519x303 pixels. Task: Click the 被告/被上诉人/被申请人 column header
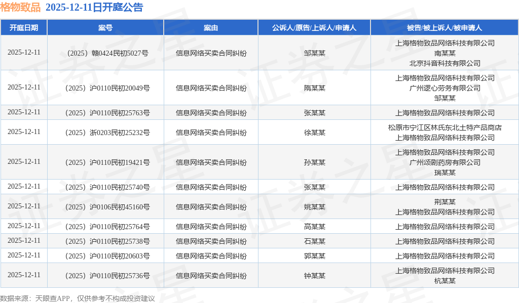click(444, 28)
